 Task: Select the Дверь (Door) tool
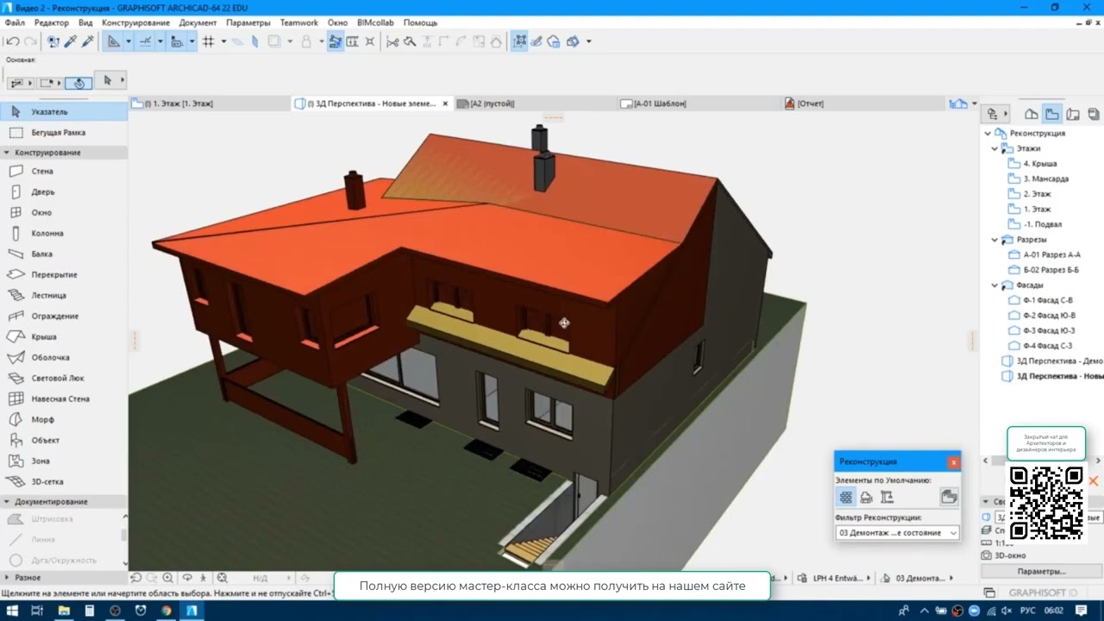[64, 191]
